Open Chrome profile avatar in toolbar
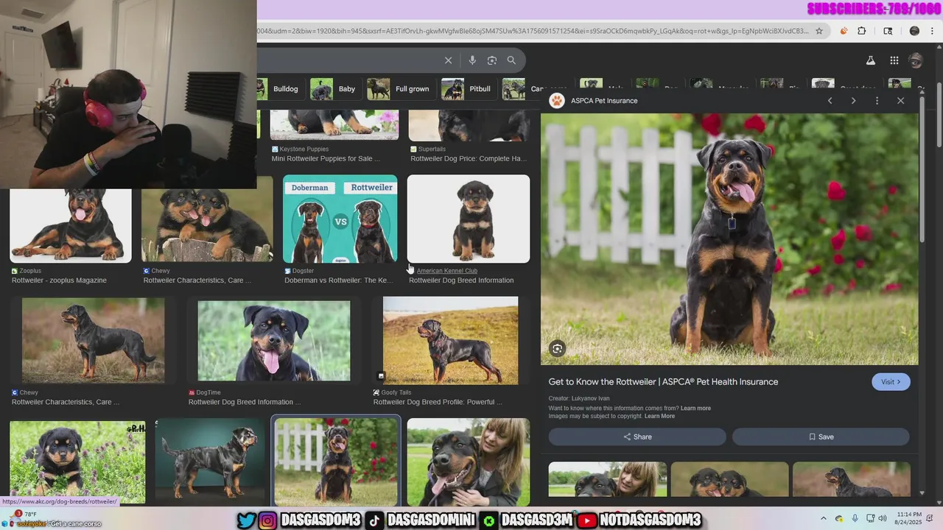Image resolution: width=943 pixels, height=530 pixels. tap(914, 31)
